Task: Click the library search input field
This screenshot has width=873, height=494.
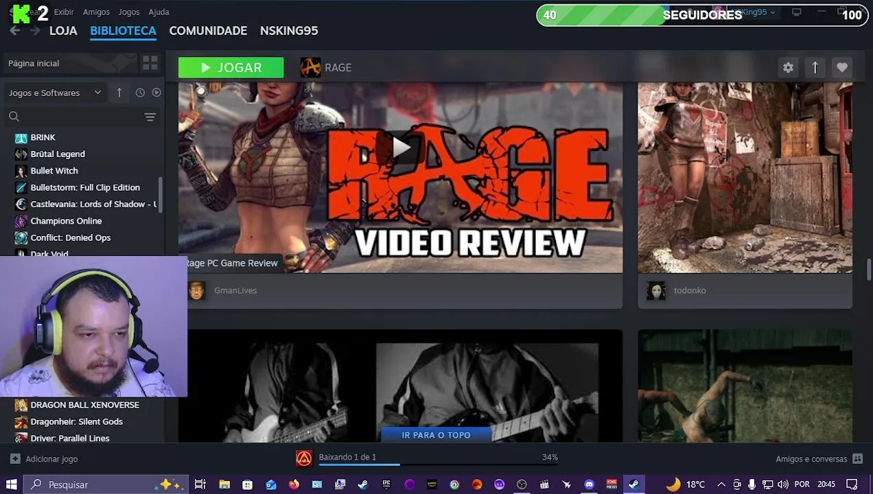Action: pyautogui.click(x=81, y=117)
